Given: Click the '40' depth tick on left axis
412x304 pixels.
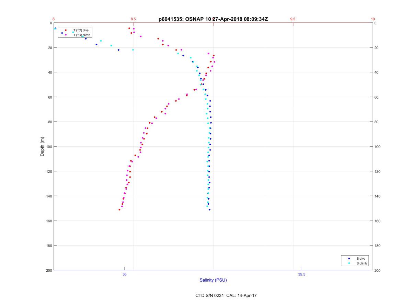Looking at the screenshot, I should click(x=50, y=72).
